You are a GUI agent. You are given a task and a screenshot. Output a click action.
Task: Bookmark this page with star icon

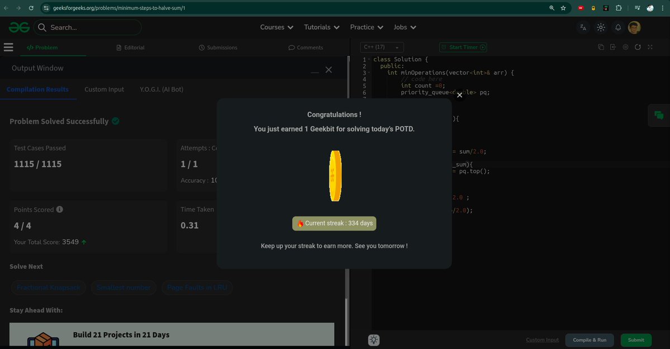(x=563, y=8)
